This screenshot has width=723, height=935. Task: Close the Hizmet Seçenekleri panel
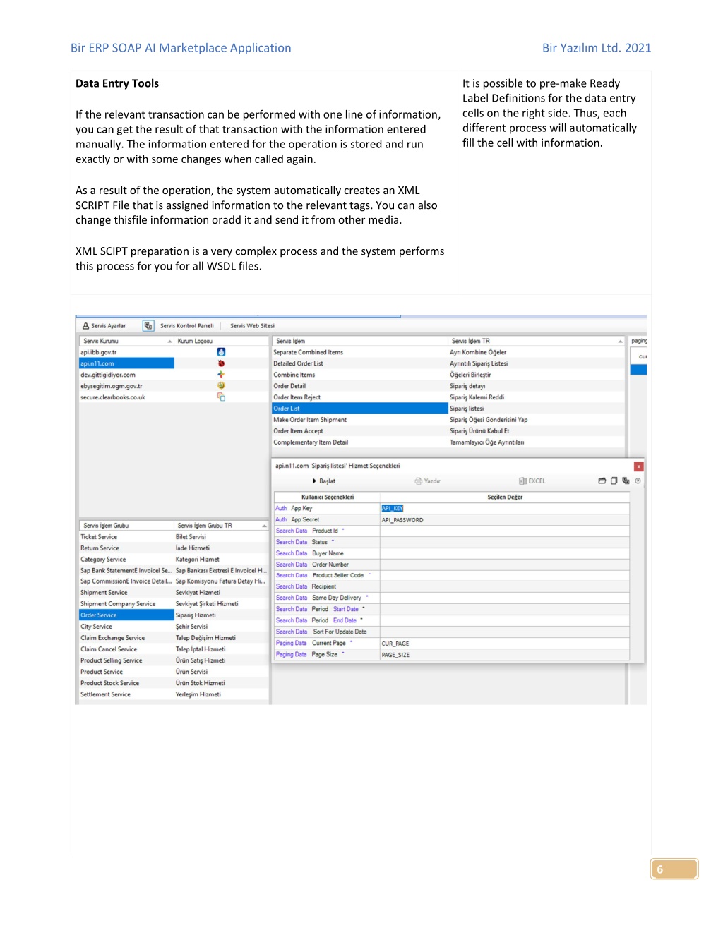[x=638, y=466]
